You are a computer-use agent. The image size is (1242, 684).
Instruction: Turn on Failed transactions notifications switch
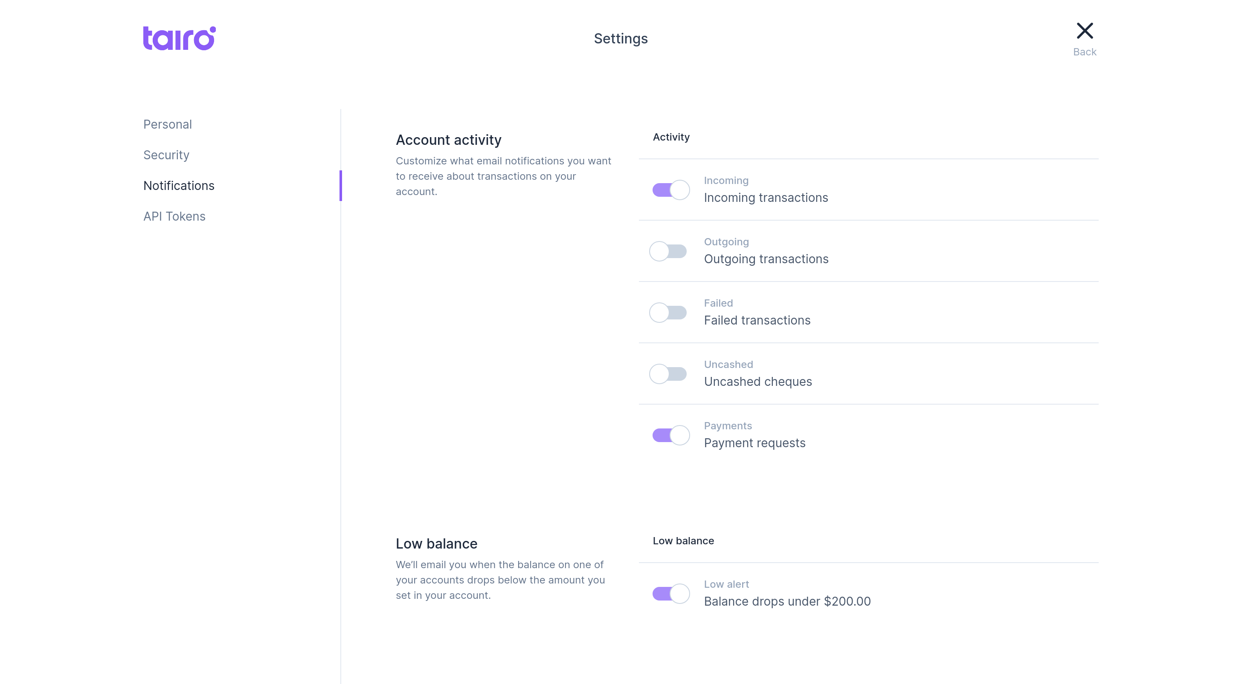(668, 313)
